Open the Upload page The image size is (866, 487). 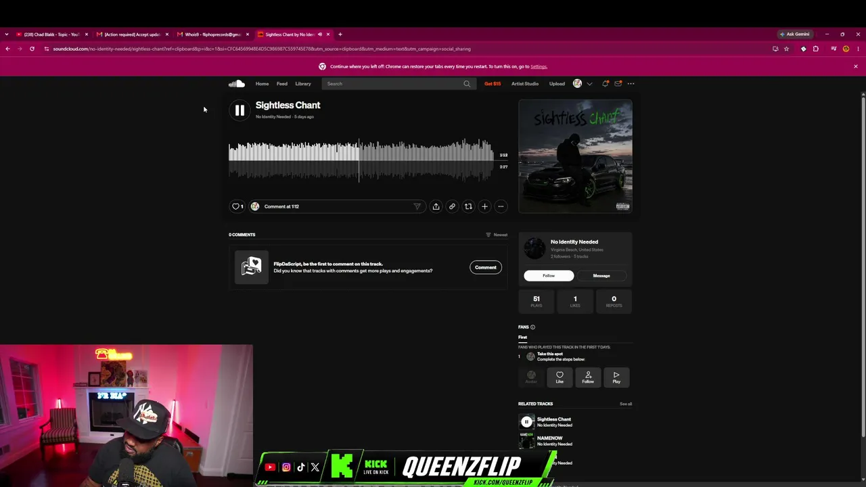(557, 84)
